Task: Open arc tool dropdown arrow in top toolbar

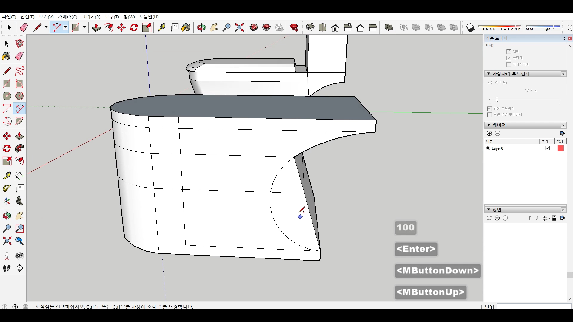Action: pos(65,27)
